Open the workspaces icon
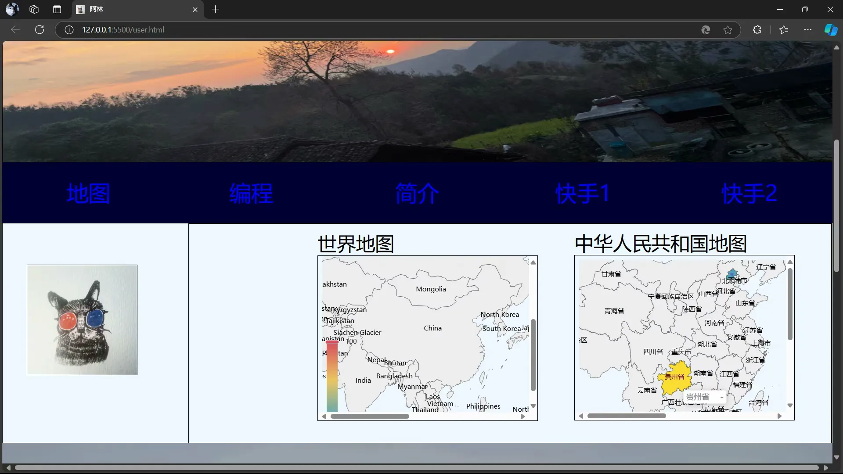This screenshot has height=474, width=843. click(34, 9)
